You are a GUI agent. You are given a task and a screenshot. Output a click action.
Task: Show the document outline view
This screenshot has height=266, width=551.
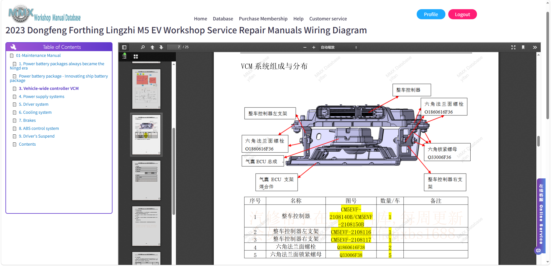click(125, 56)
